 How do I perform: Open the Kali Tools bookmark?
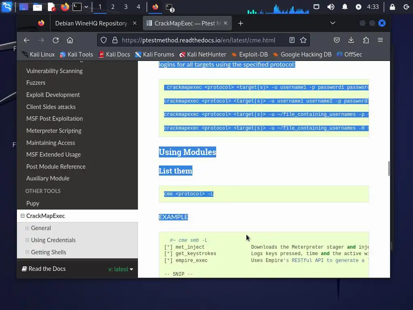(x=76, y=54)
